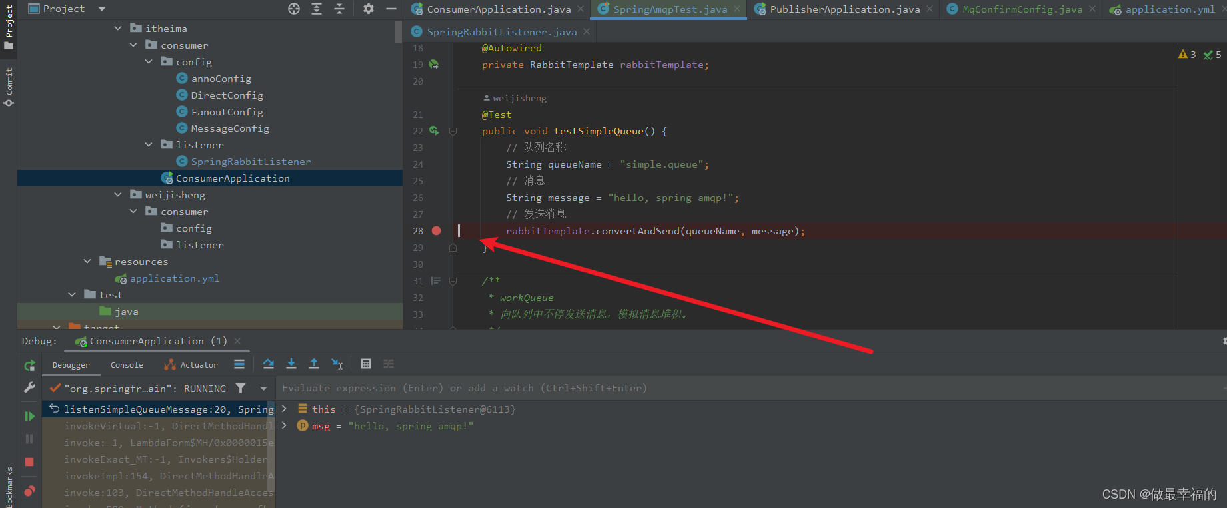Viewport: 1227px width, 508px height.
Task: Open the Commit tool window
Action: 9,87
